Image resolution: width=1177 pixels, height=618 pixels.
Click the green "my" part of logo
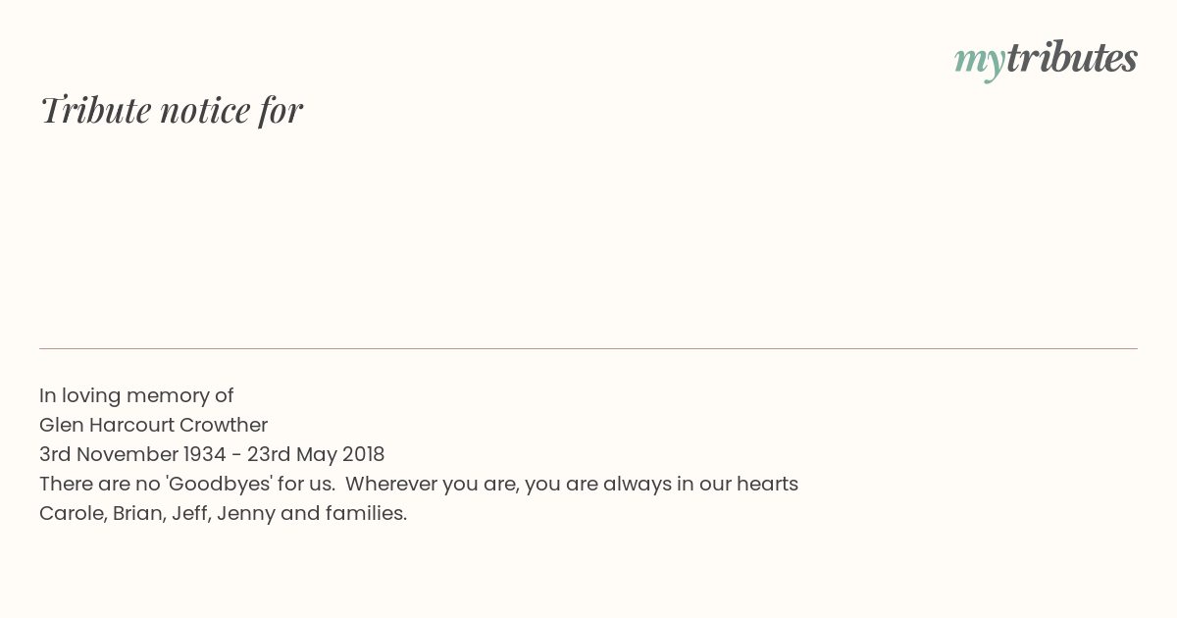tap(980, 62)
